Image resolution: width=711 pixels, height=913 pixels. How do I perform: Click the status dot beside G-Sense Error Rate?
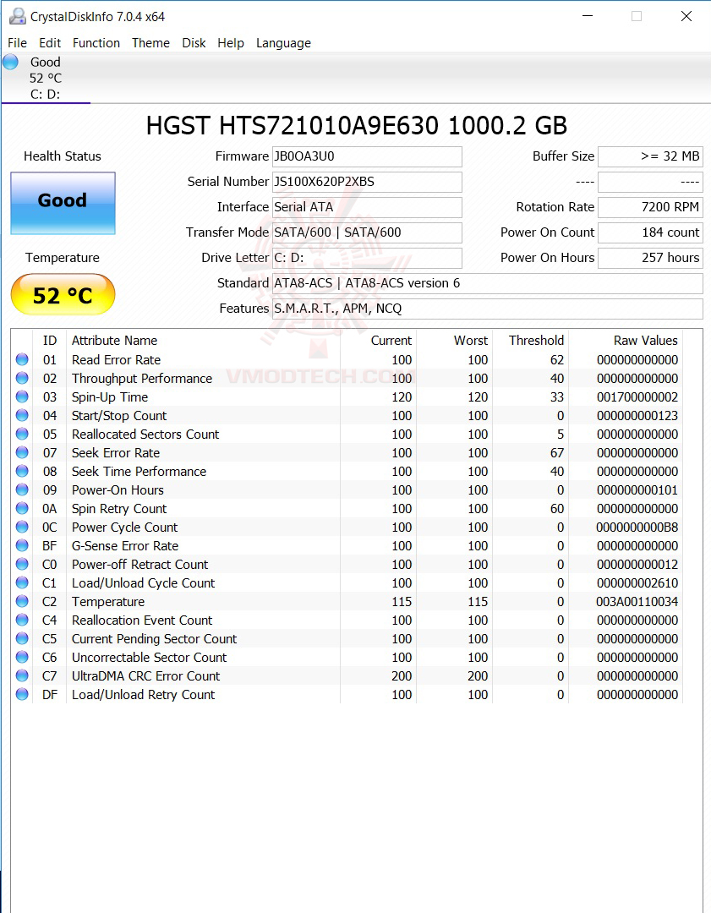tap(21, 545)
